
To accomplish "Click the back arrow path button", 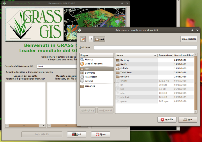I will point(91,39).
